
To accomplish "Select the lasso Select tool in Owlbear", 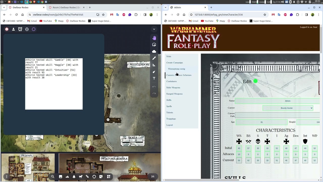I will pyautogui.click(x=154, y=45).
